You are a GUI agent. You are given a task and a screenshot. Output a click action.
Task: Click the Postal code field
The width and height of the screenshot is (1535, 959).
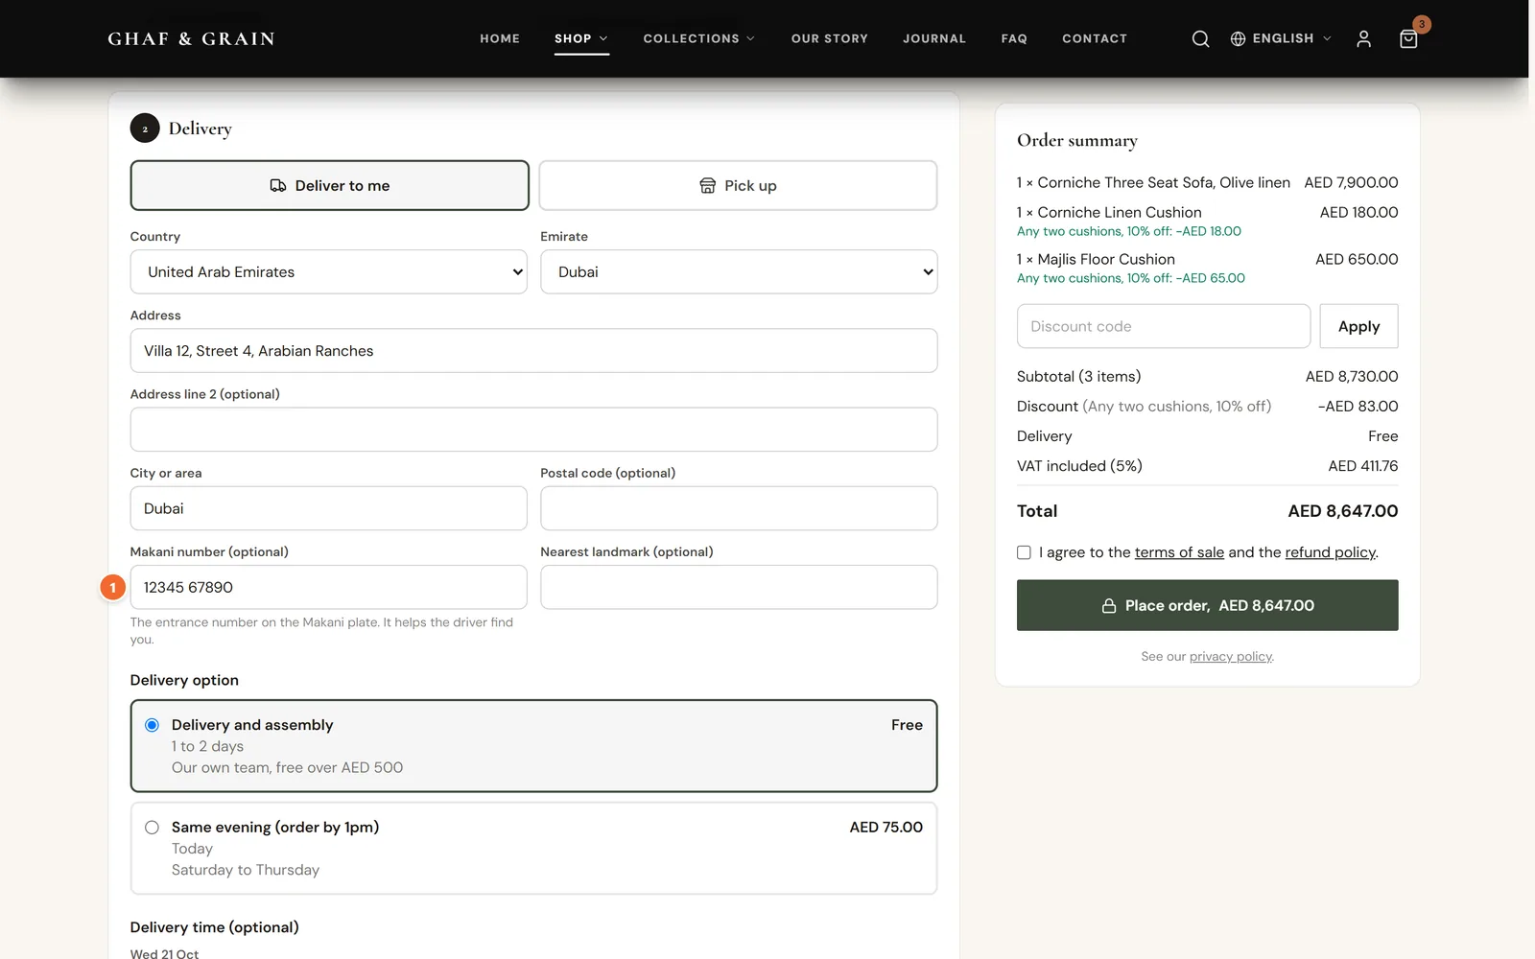pyautogui.click(x=739, y=508)
